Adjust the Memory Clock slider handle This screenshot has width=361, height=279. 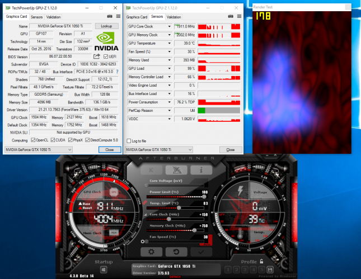pyautogui.click(x=194, y=230)
